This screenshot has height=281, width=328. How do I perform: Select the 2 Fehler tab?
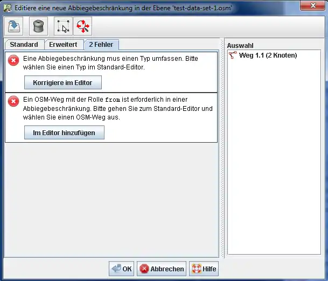[x=101, y=45]
